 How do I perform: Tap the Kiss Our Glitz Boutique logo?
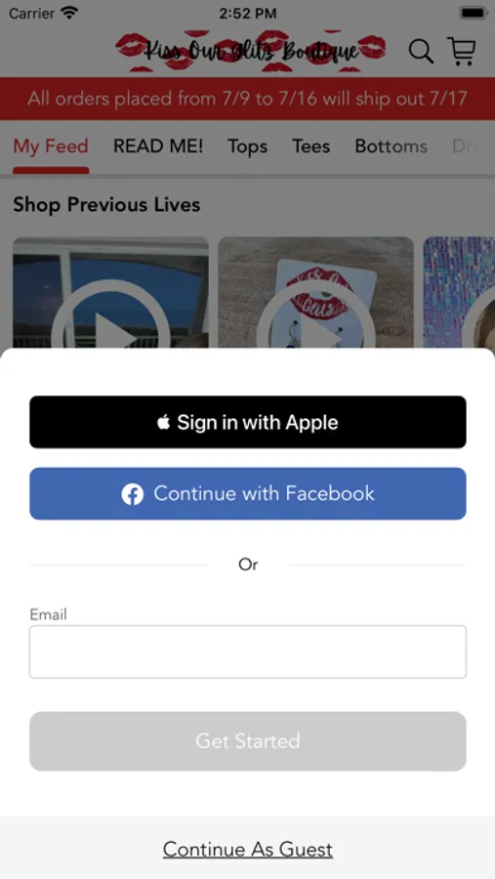click(x=251, y=51)
